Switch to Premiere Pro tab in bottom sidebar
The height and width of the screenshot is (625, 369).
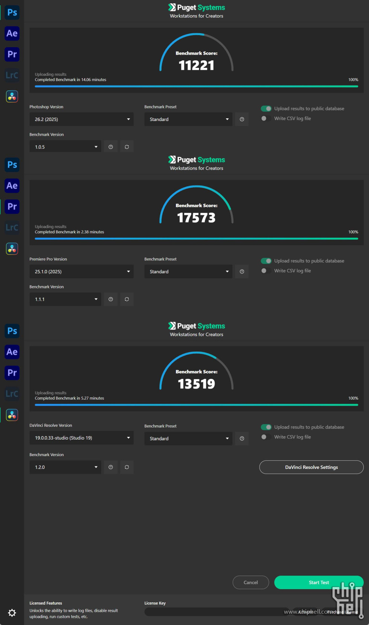click(12, 373)
